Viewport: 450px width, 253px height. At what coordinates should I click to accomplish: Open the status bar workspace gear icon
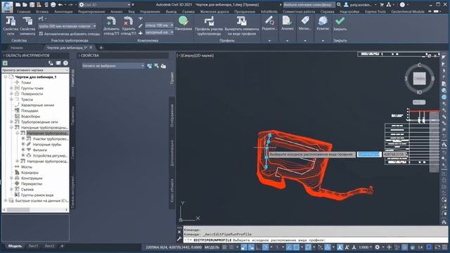click(377, 247)
